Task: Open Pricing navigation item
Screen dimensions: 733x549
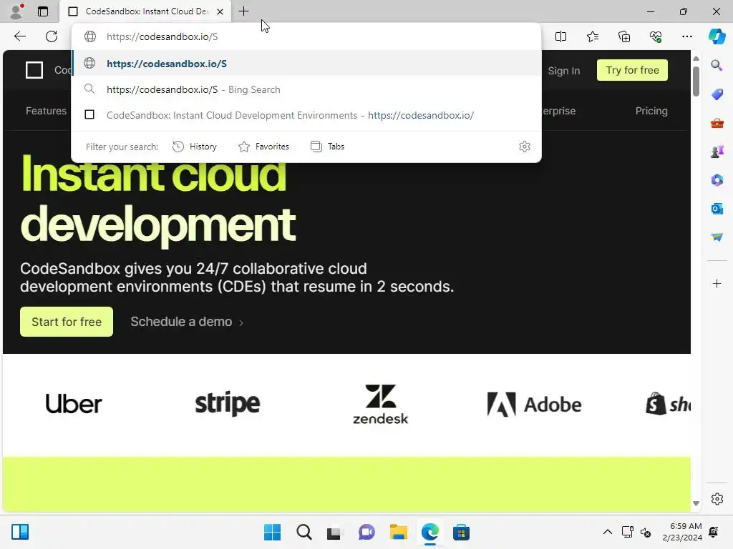Action: click(651, 111)
